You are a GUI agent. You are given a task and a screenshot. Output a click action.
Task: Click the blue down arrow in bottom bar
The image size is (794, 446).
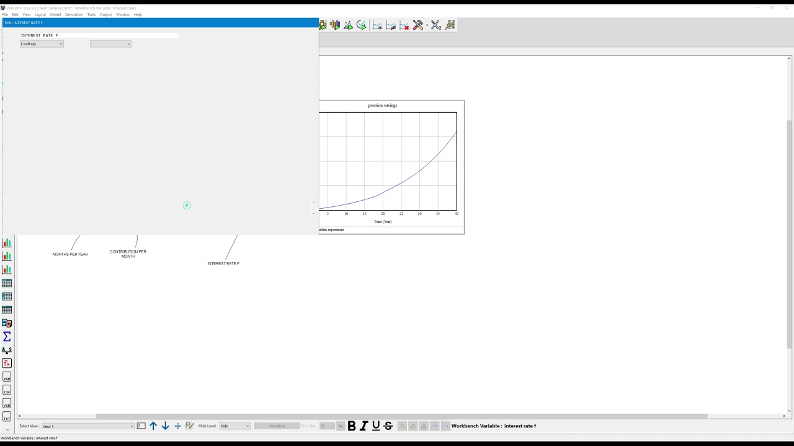click(x=166, y=426)
